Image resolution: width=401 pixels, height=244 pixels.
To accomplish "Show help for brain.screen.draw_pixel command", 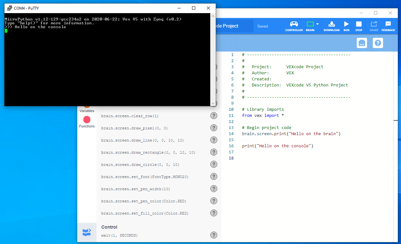I will pyautogui.click(x=214, y=128).
